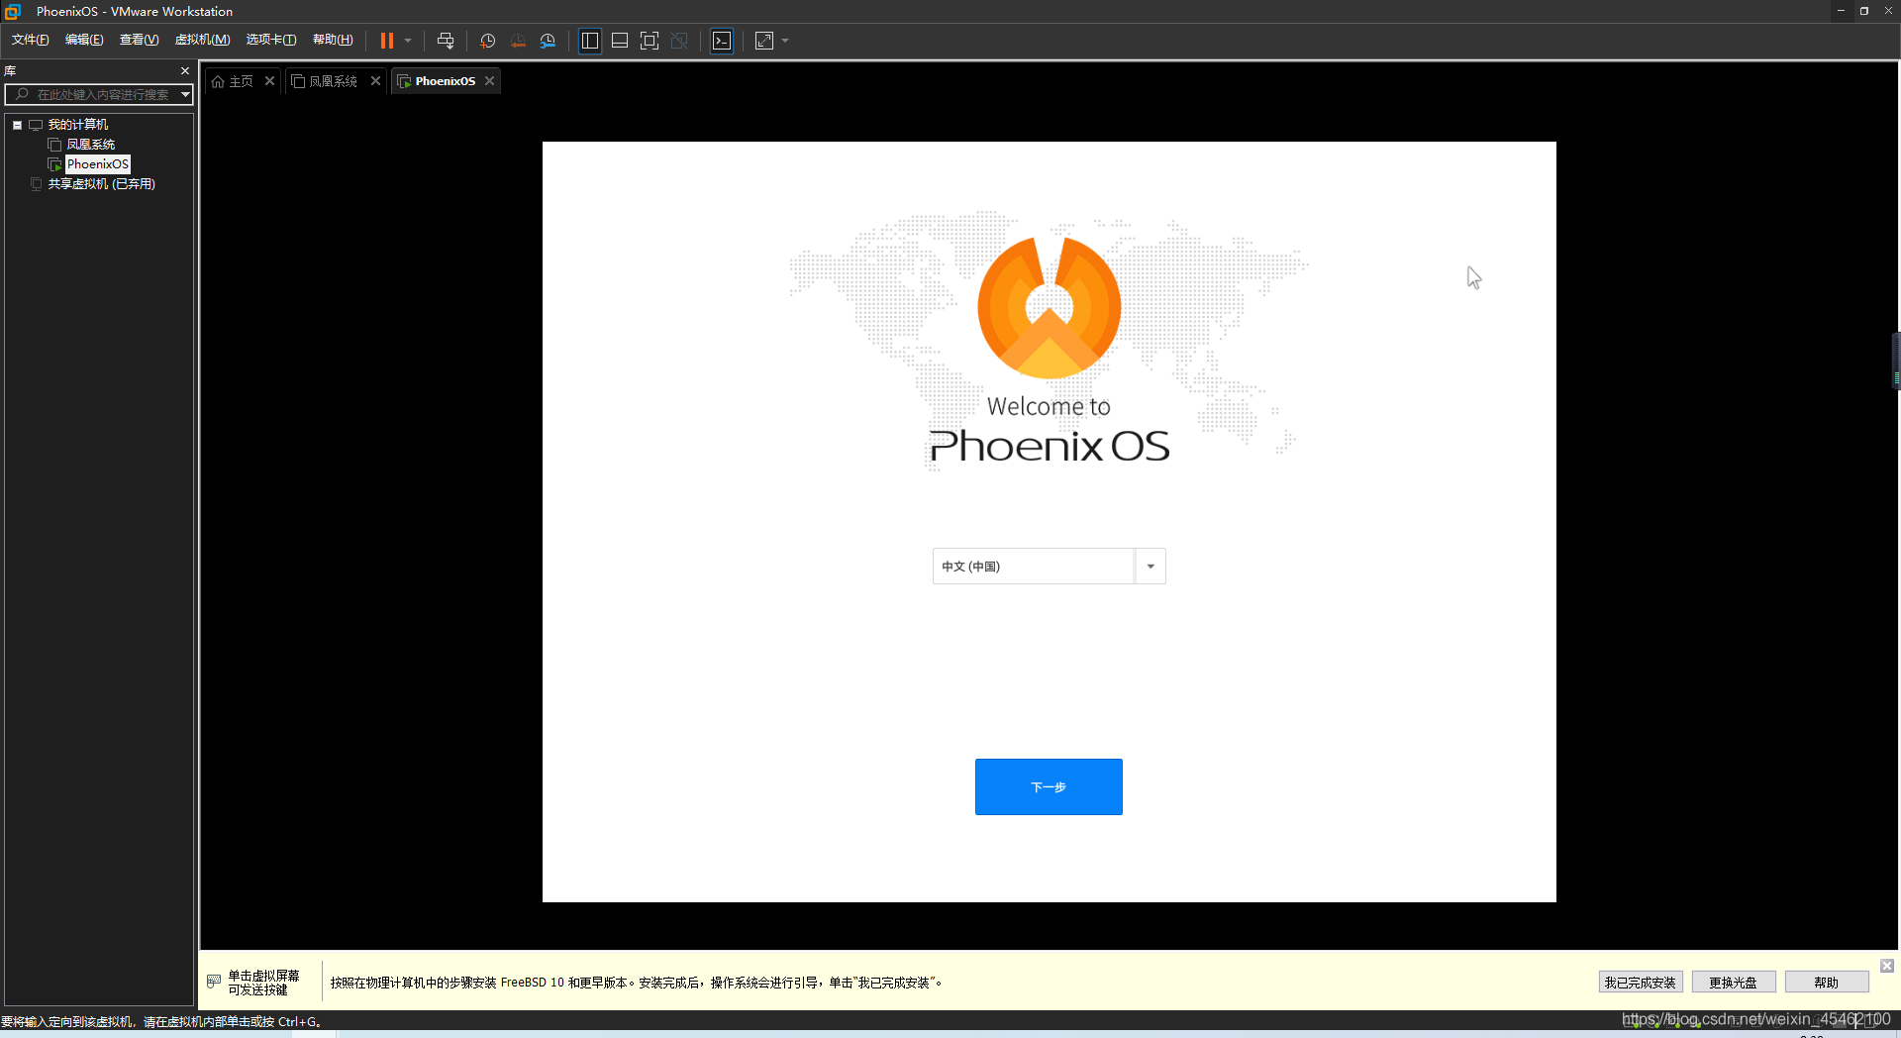Switch to the 凤凰系统 tab
The width and height of the screenshot is (1901, 1038).
333,81
